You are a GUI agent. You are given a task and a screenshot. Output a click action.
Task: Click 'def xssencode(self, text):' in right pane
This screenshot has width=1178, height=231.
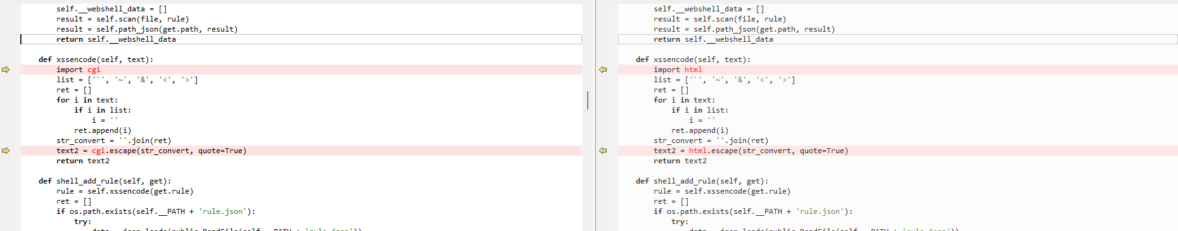[693, 59]
